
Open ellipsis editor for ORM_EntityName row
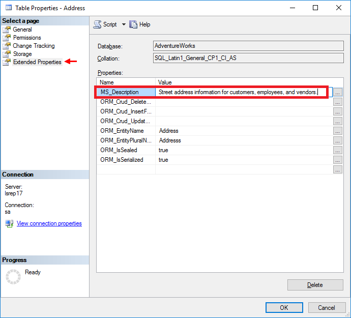pyautogui.click(x=338, y=131)
